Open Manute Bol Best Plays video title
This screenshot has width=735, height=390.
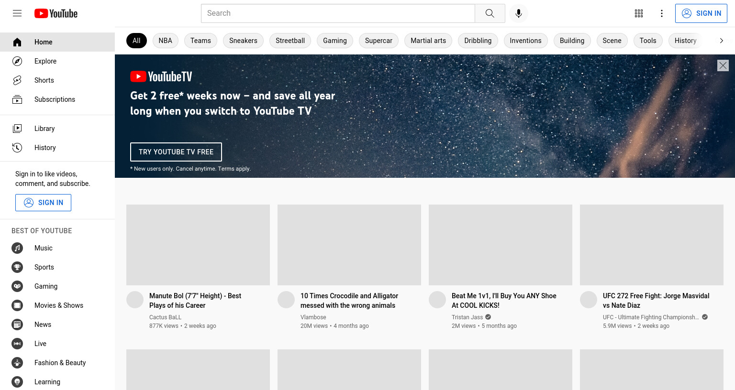click(x=195, y=301)
